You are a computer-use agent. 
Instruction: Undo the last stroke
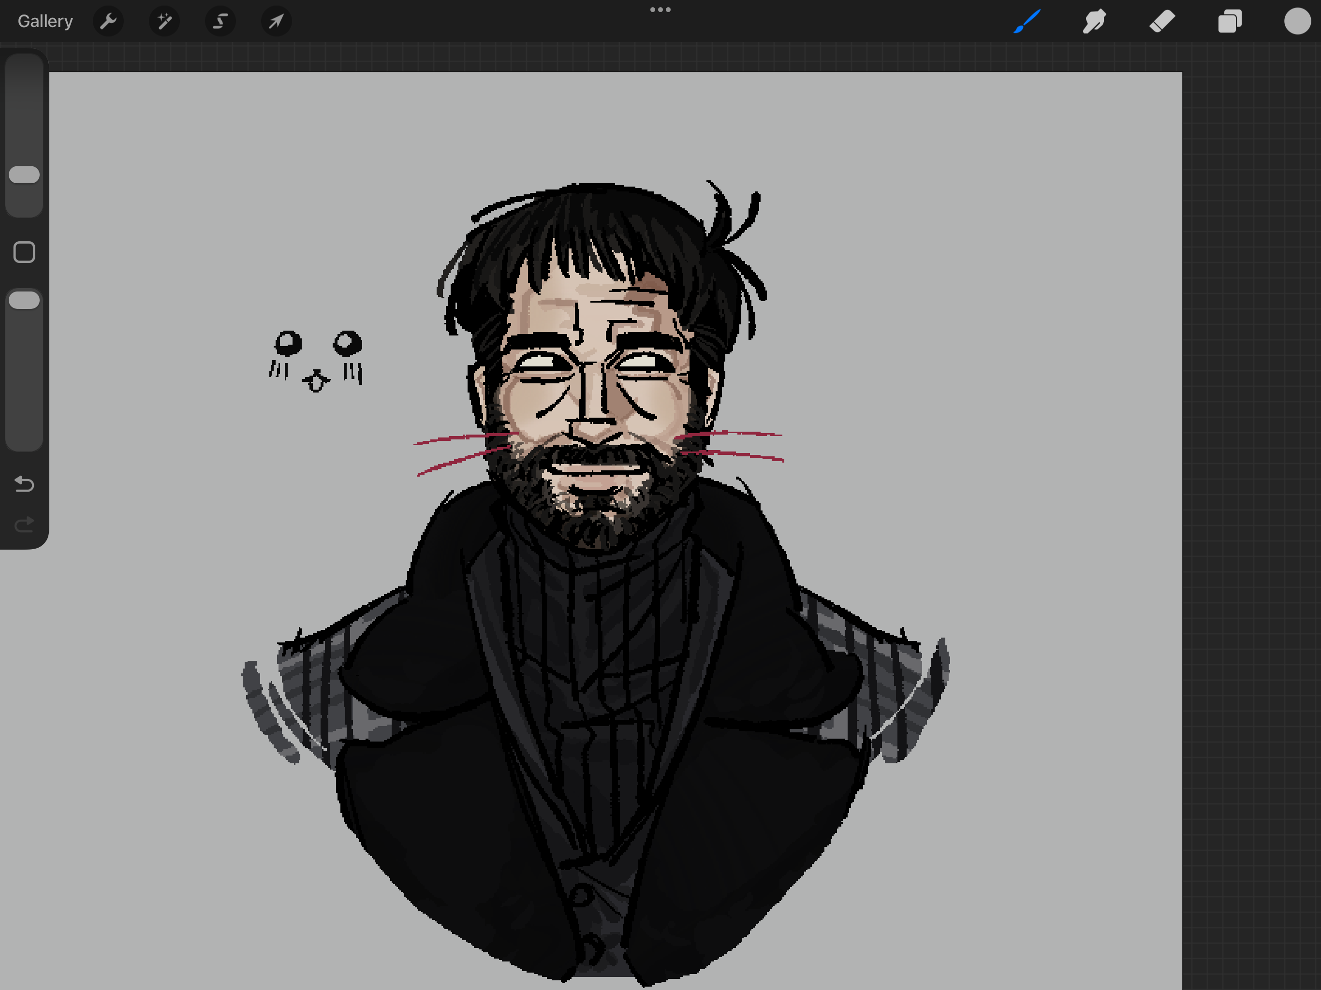pyautogui.click(x=25, y=484)
